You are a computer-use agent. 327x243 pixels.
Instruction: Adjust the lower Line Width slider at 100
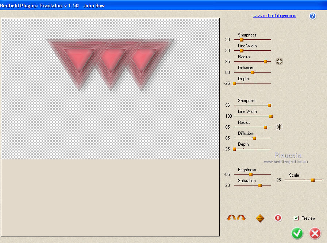pyautogui.click(x=271, y=116)
